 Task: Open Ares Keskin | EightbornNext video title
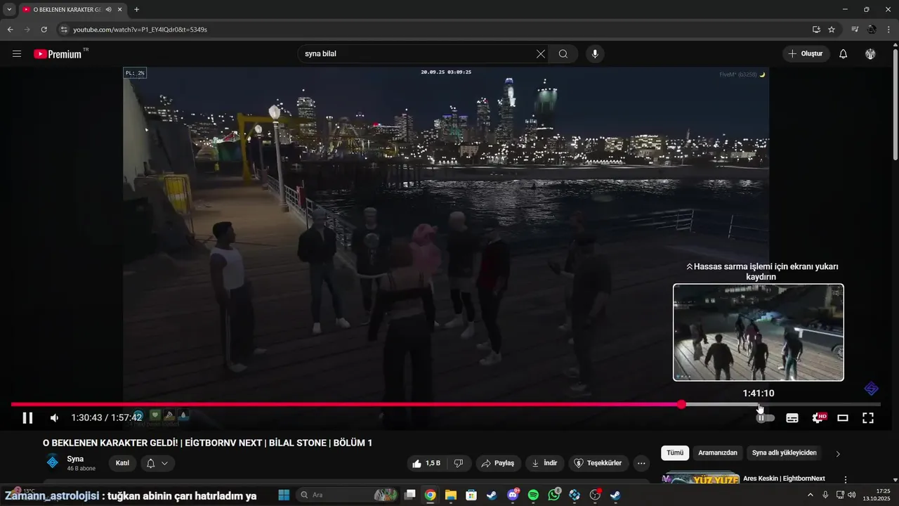pyautogui.click(x=784, y=479)
